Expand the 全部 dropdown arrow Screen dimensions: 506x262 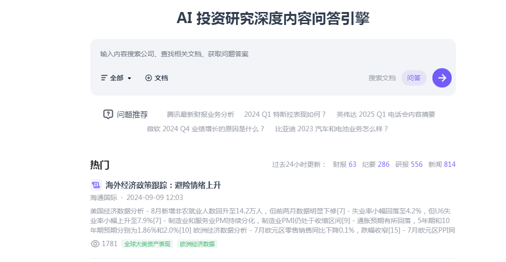click(129, 78)
